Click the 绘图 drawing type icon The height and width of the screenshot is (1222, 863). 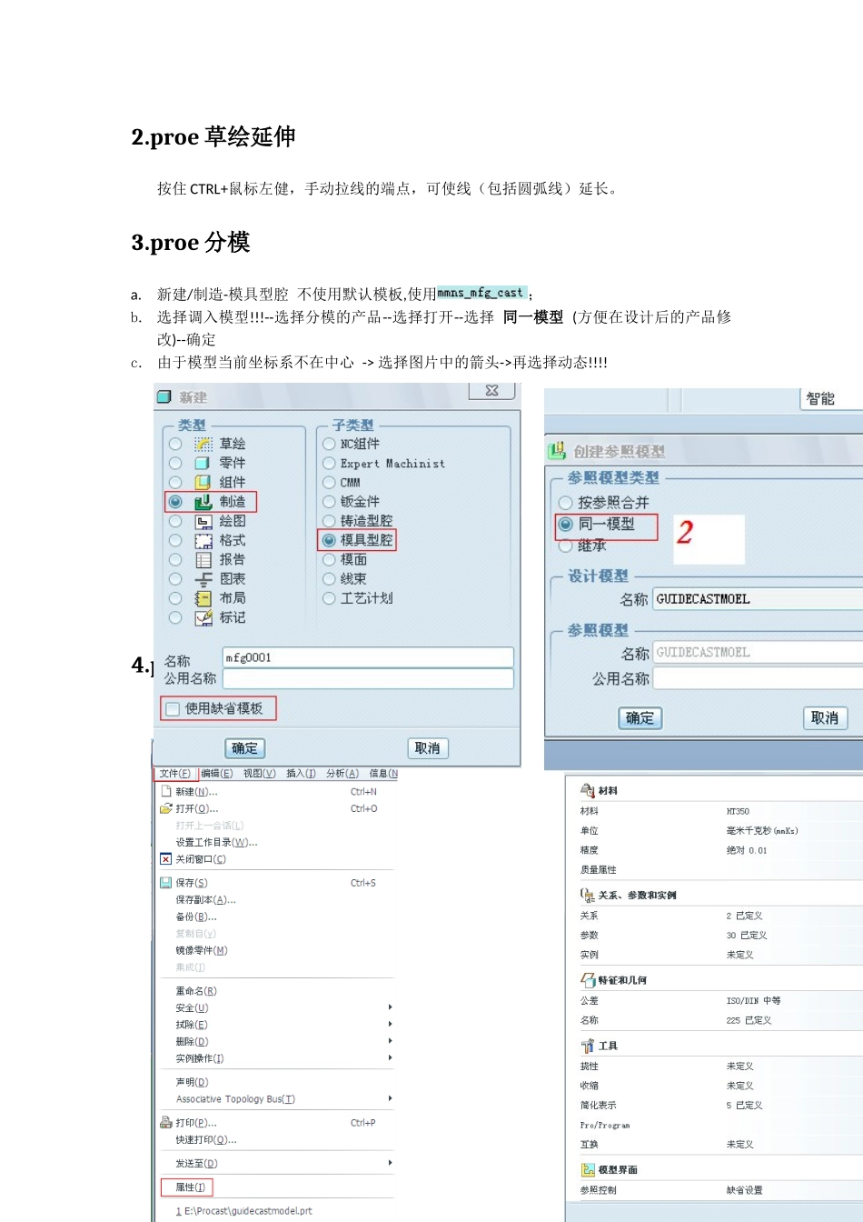click(203, 521)
